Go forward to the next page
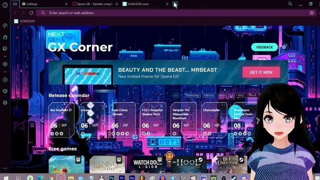Image resolution: width=320 pixels, height=180 pixels. click(23, 13)
